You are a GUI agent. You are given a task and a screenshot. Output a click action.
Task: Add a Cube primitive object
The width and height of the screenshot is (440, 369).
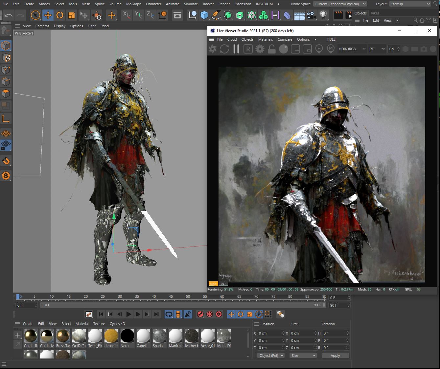204,15
